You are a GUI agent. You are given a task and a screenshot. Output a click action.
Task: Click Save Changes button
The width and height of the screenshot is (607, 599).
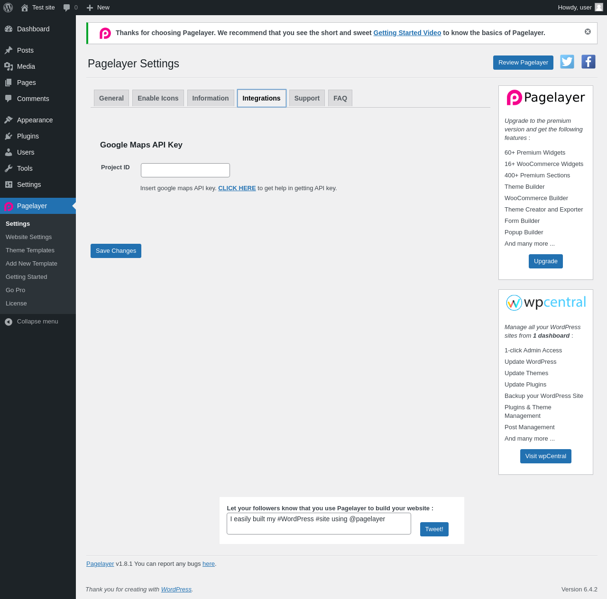coord(116,251)
